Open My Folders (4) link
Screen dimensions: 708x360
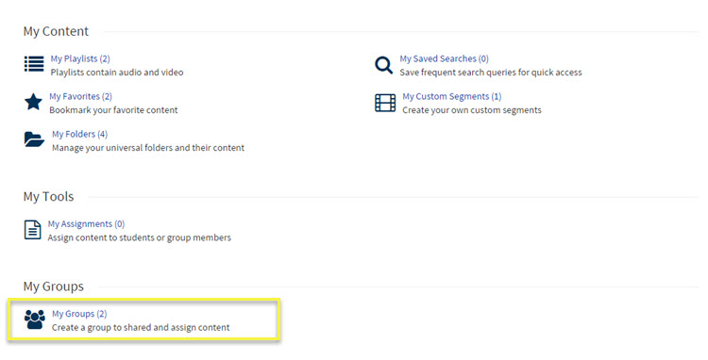pos(79,134)
